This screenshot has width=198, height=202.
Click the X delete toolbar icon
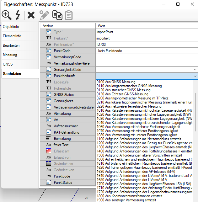point(31,15)
